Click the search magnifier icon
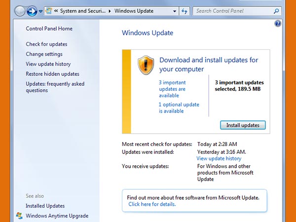The image size is (296, 222). [x=277, y=11]
